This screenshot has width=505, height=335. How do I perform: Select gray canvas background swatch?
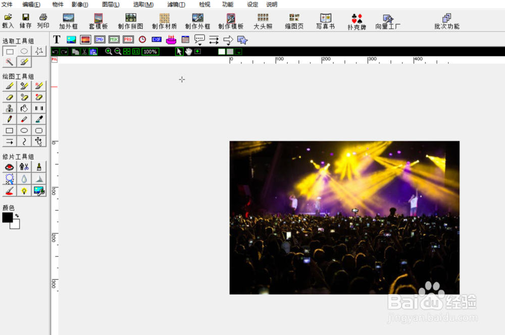[230, 52]
